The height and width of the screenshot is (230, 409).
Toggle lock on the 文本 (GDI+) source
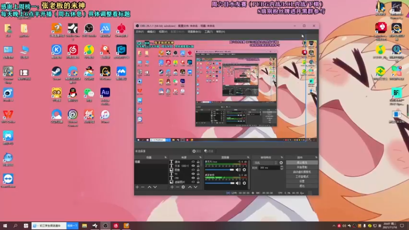198,166
